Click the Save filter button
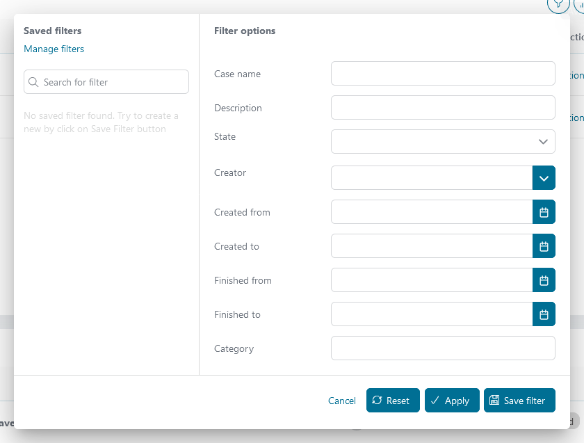The width and height of the screenshot is (584, 443). pyautogui.click(x=519, y=401)
